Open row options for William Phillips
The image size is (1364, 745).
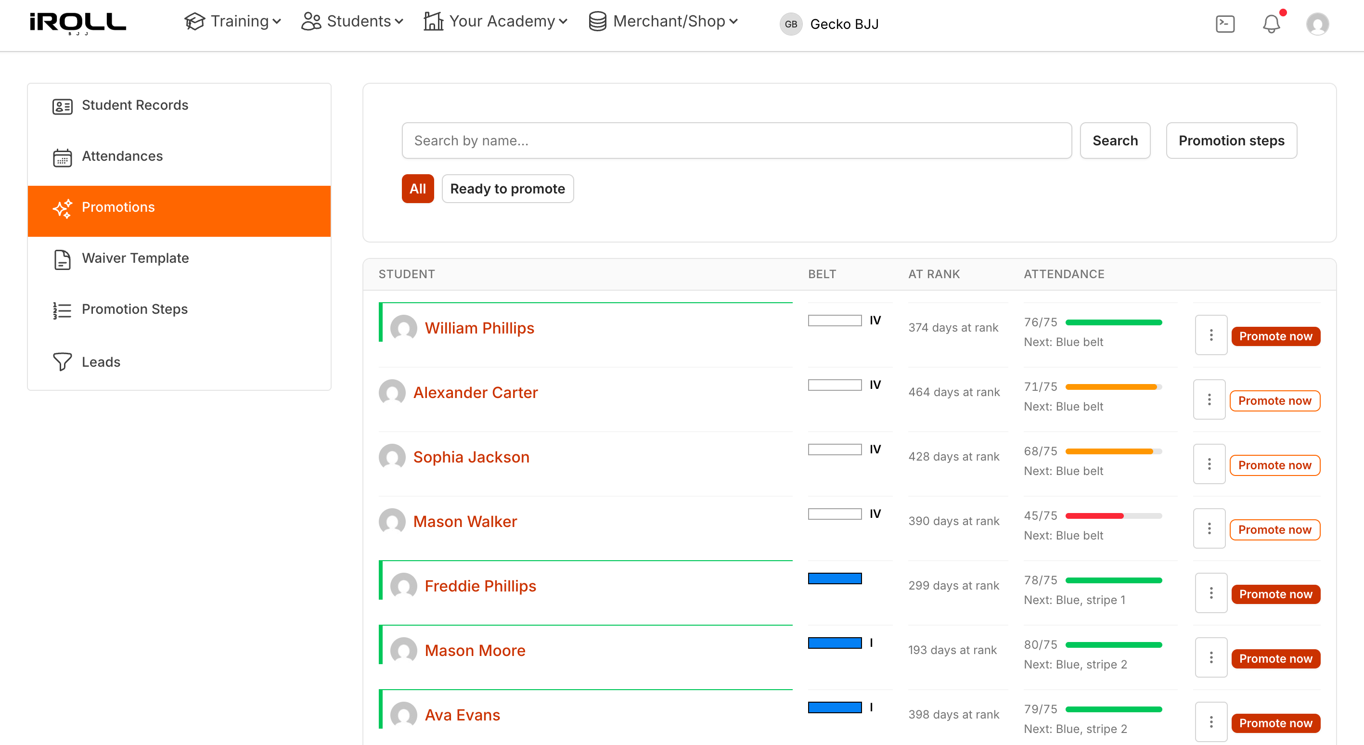(x=1211, y=334)
